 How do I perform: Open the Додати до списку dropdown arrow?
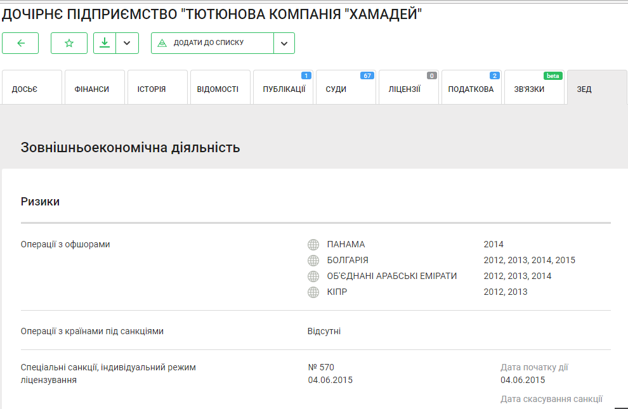(284, 43)
